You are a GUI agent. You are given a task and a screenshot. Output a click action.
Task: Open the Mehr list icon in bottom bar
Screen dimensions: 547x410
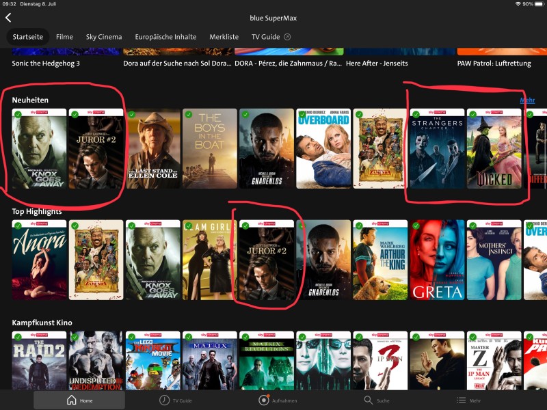pyautogui.click(x=462, y=400)
